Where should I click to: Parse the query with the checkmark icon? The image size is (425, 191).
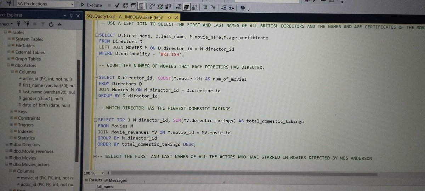tap(117, 5)
